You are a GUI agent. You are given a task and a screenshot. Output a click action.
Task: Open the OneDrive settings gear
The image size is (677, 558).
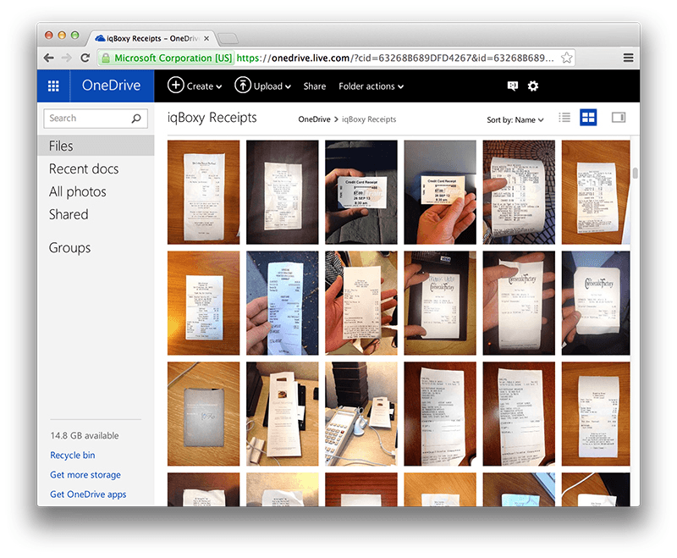(533, 86)
